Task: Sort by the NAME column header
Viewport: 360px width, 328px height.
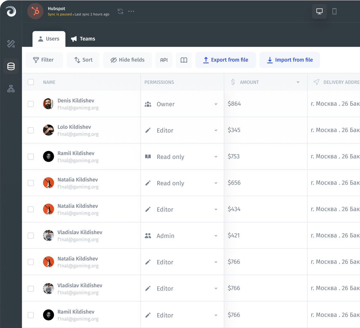Action: coord(49,82)
